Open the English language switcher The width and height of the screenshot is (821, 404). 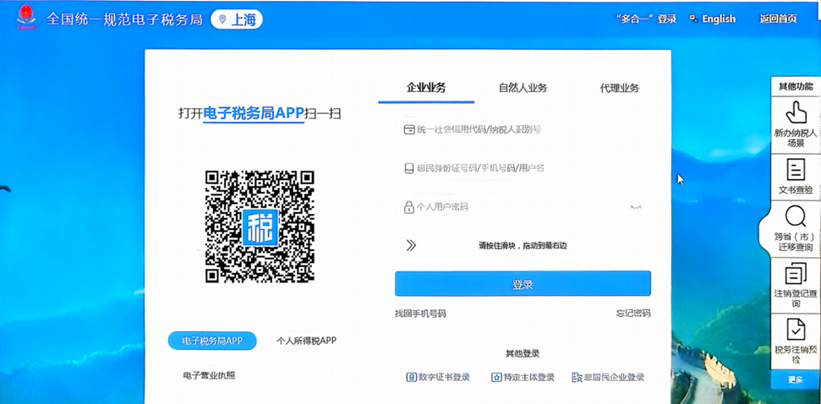pyautogui.click(x=712, y=19)
